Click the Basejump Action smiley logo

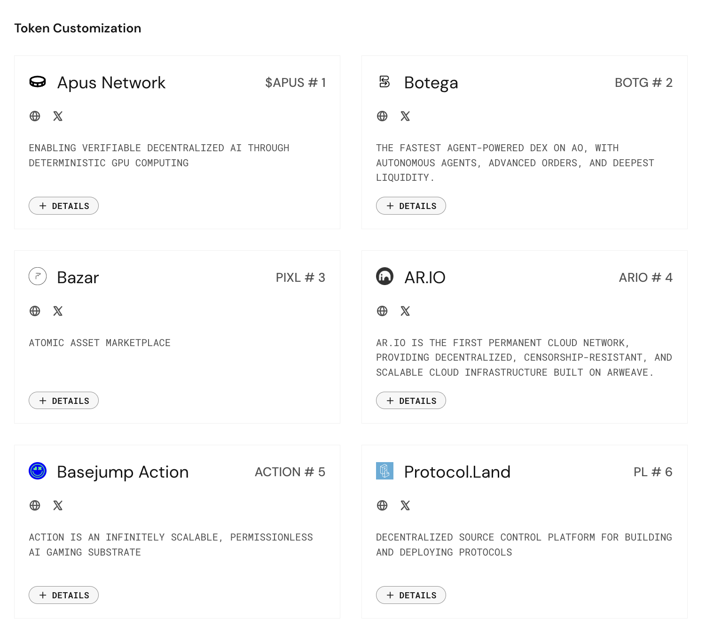click(38, 471)
